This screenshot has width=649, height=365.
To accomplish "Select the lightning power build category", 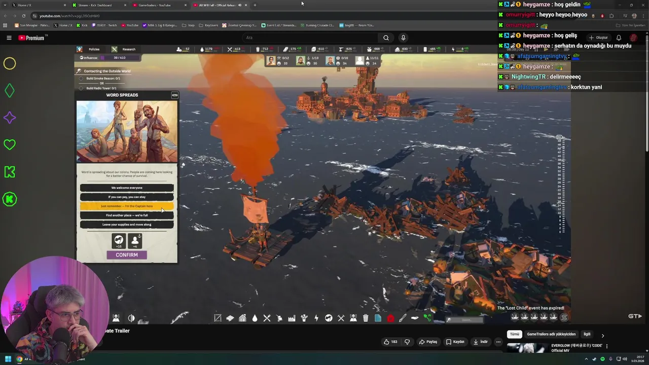I will point(316,318).
